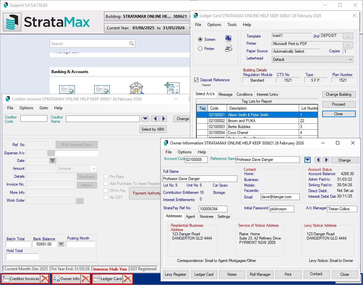The width and height of the screenshot is (363, 285).
Task: Click the Levy Register button
Action: 176,274
